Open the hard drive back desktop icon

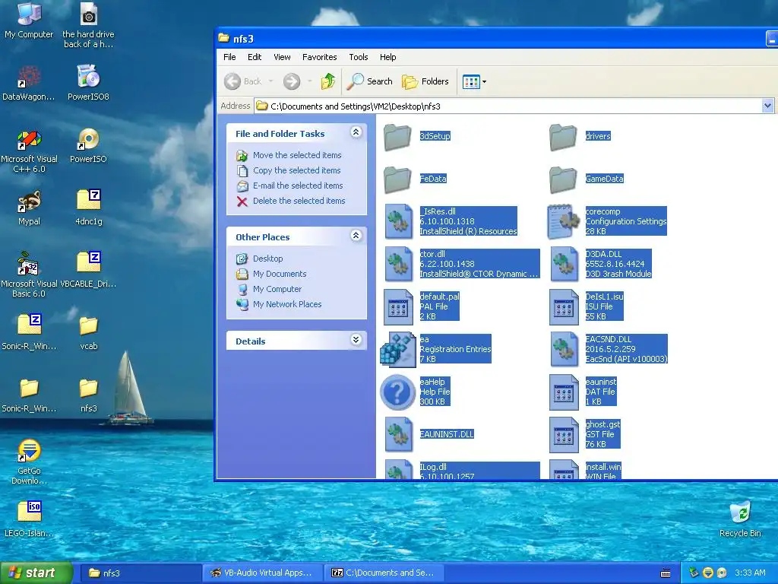point(88,25)
